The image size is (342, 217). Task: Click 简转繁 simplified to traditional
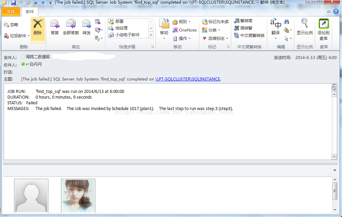point(243,28)
